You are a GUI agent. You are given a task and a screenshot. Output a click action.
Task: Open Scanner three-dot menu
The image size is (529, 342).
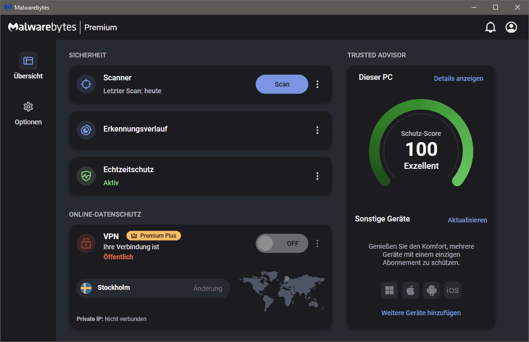pyautogui.click(x=317, y=84)
